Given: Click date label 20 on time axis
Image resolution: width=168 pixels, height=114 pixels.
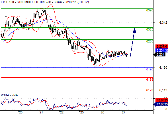Looking at the screenshot, I should (21, 112).
